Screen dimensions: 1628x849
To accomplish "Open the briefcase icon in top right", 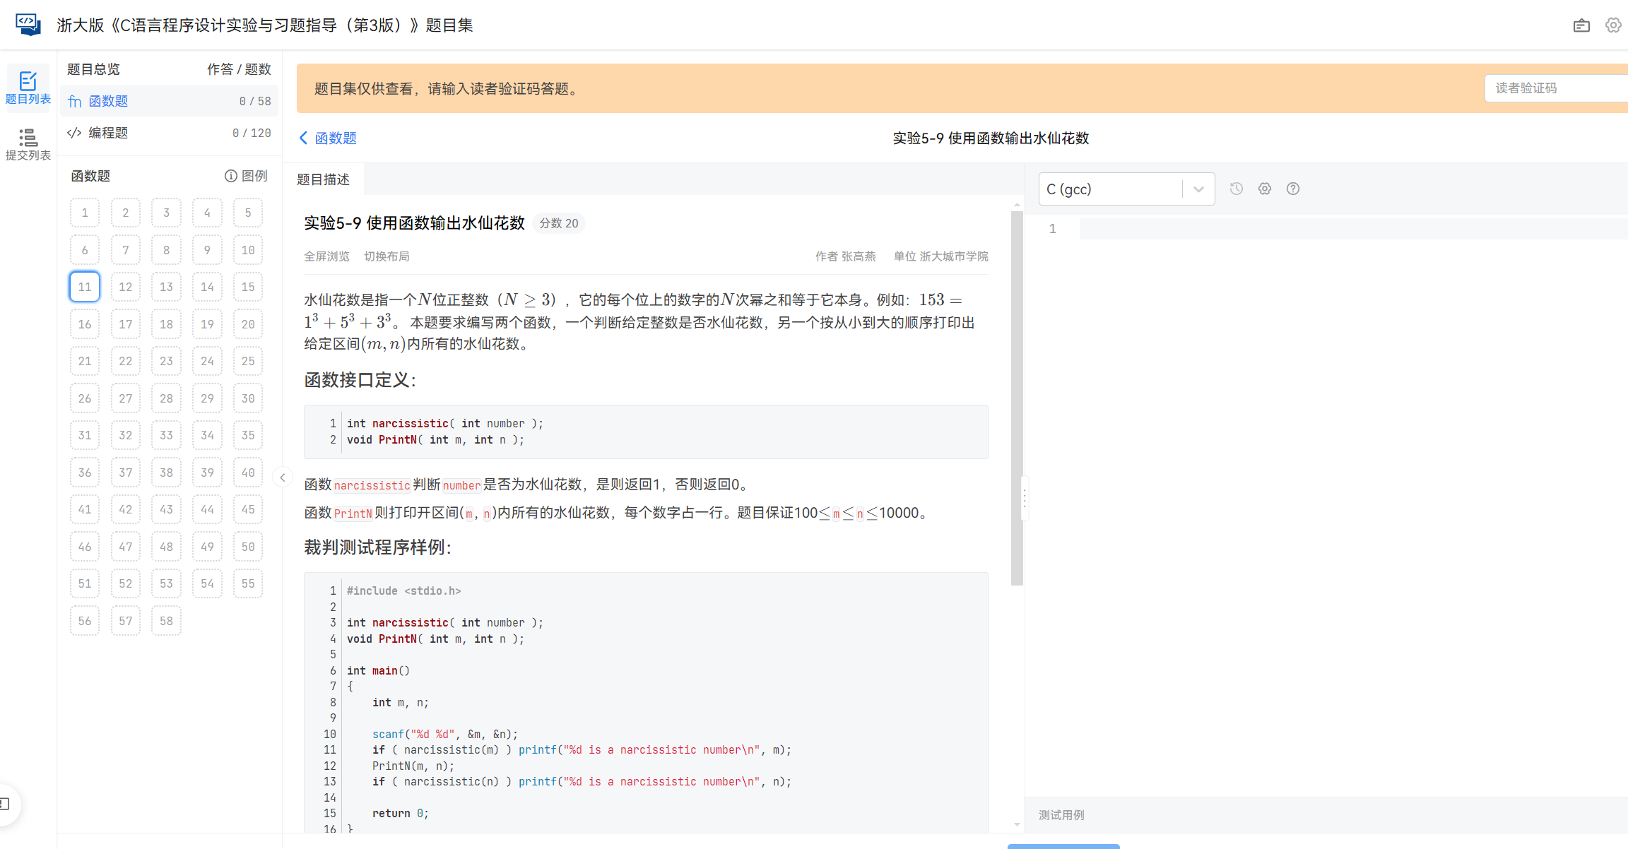I will coord(1581,25).
